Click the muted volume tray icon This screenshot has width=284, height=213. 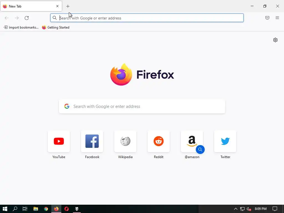coord(249,209)
